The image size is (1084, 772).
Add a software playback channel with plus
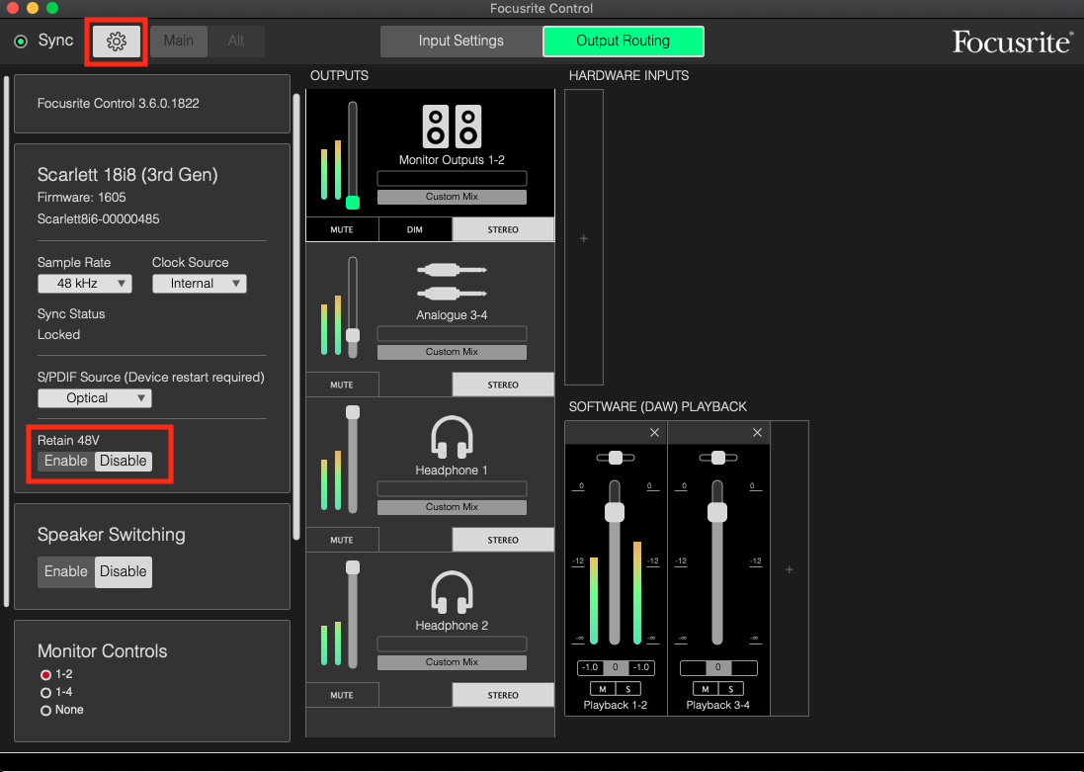point(789,569)
